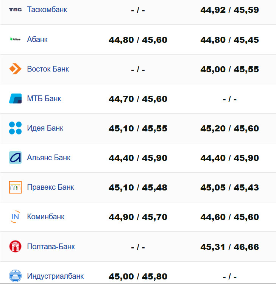Open the Таскомбанк link
Screen dimensions: 276x284
pyautogui.click(x=47, y=10)
